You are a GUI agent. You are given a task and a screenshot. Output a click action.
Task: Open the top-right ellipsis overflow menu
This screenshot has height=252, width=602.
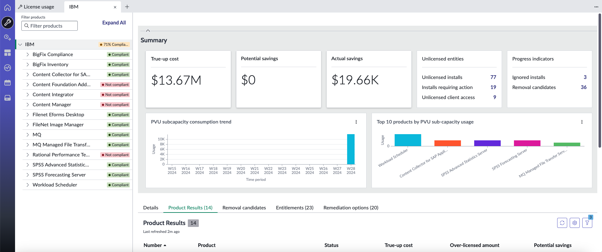pyautogui.click(x=596, y=7)
